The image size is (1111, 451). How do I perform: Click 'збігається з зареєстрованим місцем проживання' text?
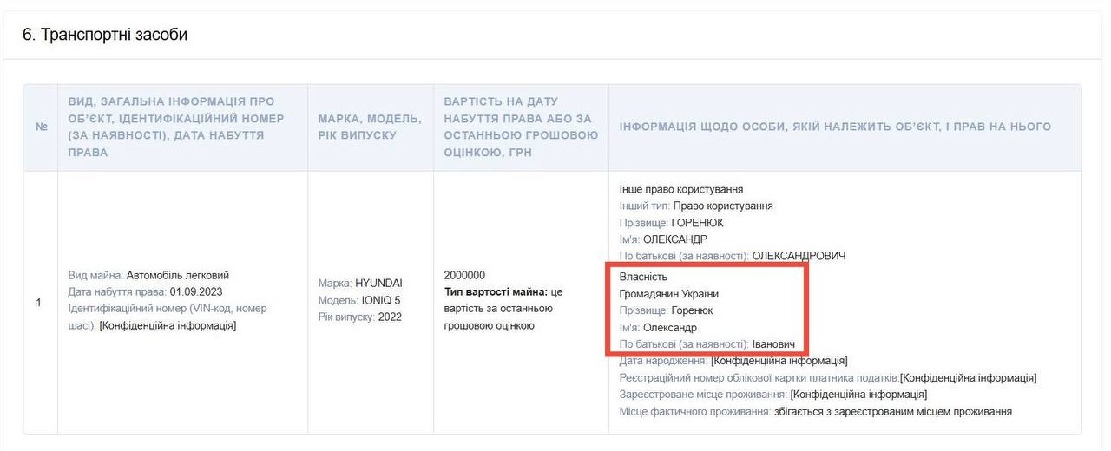(893, 411)
